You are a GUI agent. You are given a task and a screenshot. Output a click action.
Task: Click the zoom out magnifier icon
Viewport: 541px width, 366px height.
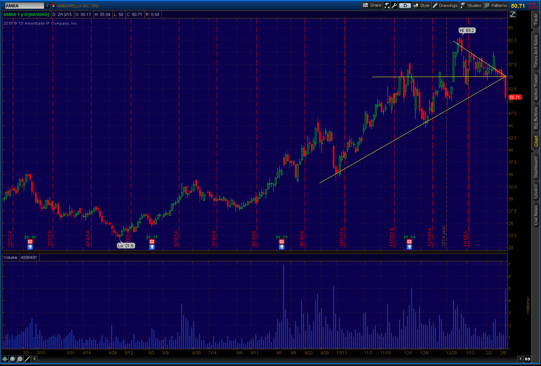click(x=20, y=359)
